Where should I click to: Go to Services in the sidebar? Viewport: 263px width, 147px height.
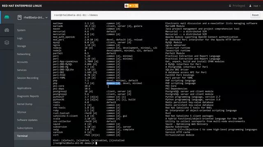[22, 70]
